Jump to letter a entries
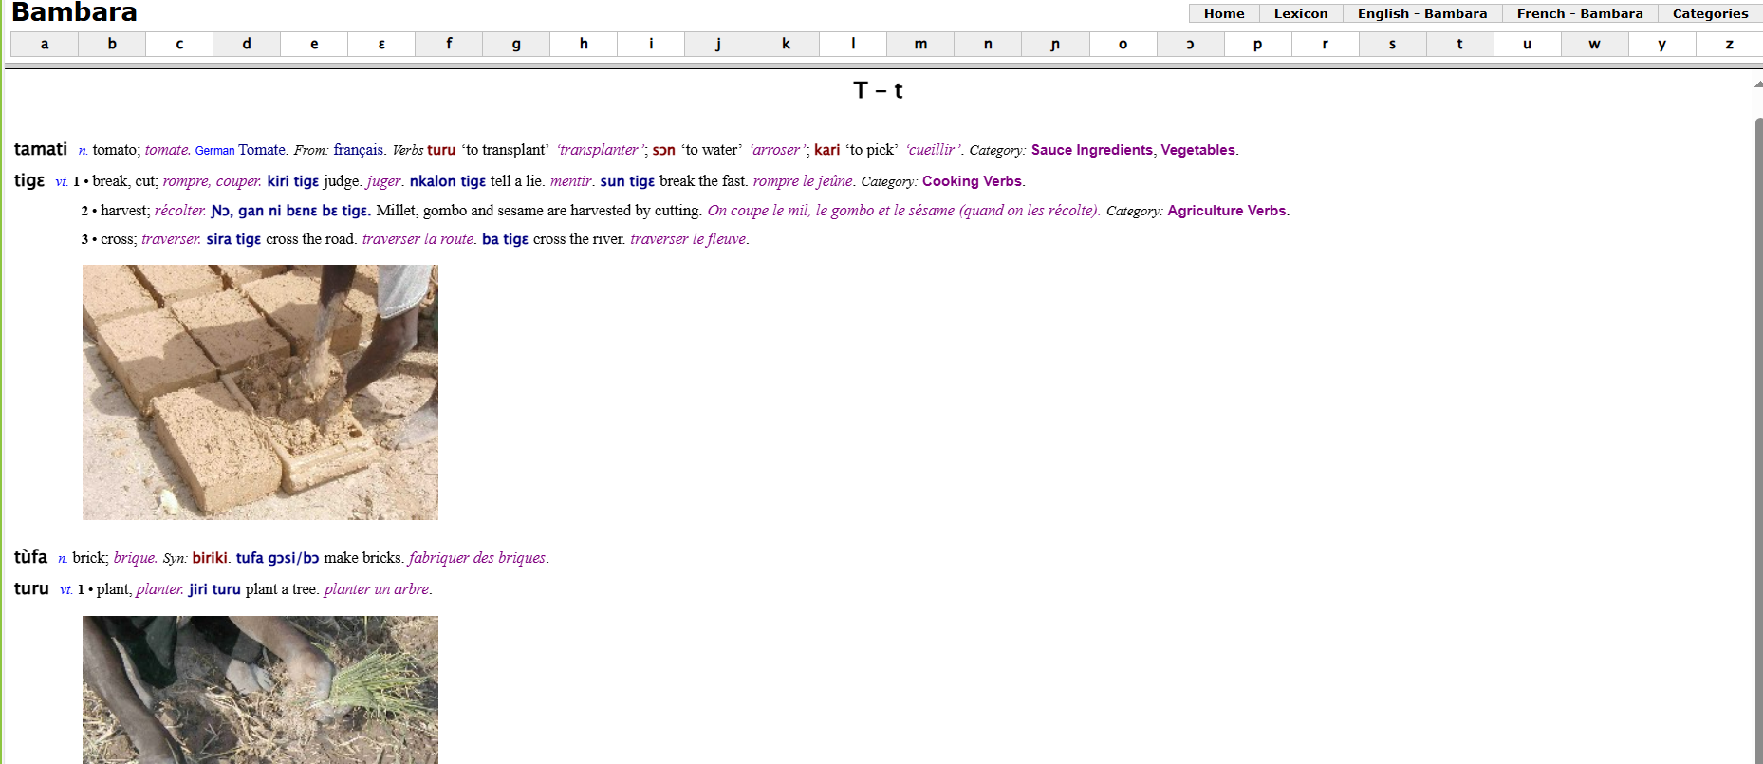Image resolution: width=1763 pixels, height=764 pixels. (45, 44)
